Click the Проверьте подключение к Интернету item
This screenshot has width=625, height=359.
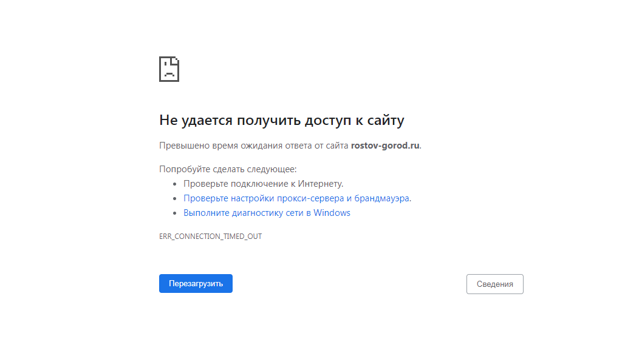263,184
